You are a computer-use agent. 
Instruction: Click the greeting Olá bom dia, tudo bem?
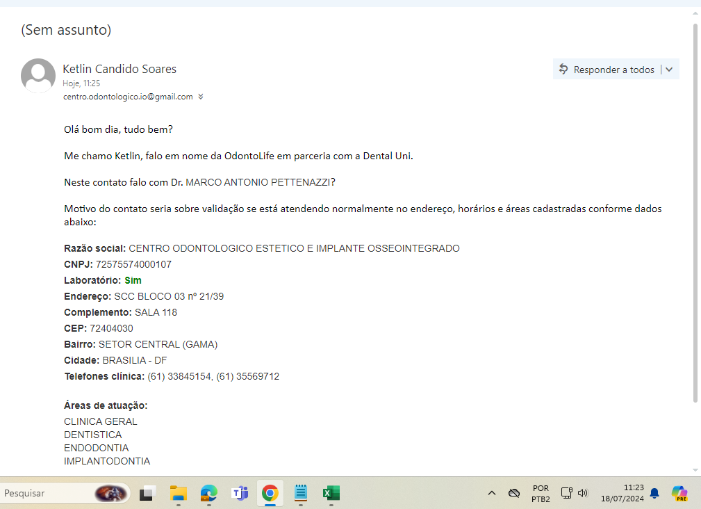[x=119, y=130]
